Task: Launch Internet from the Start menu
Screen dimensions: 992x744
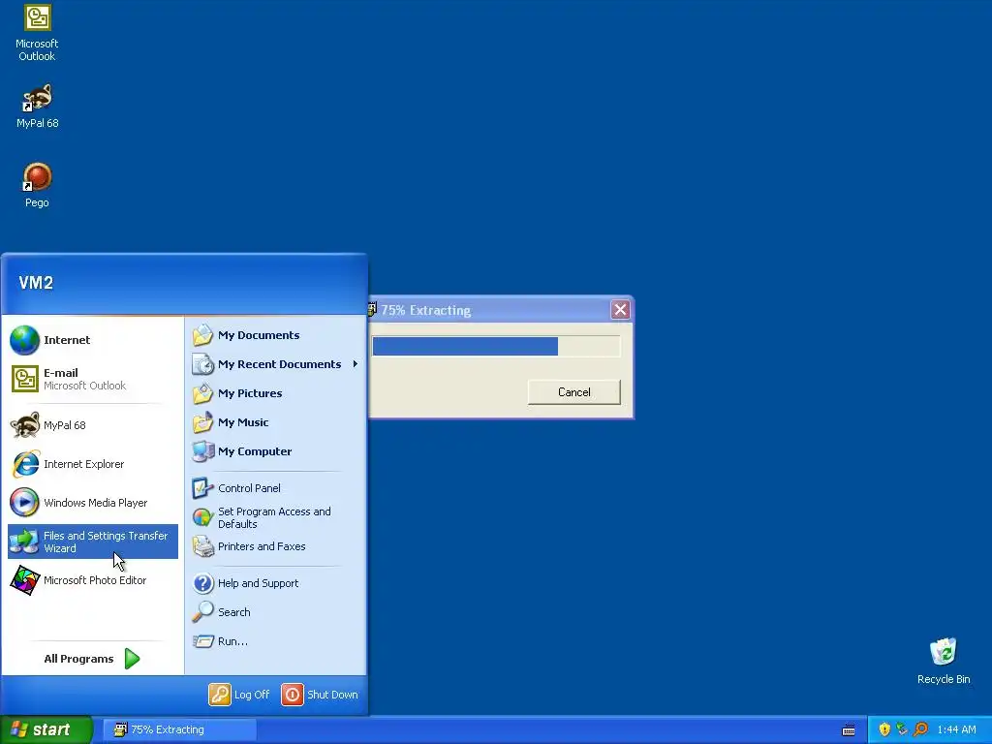Action: point(93,340)
